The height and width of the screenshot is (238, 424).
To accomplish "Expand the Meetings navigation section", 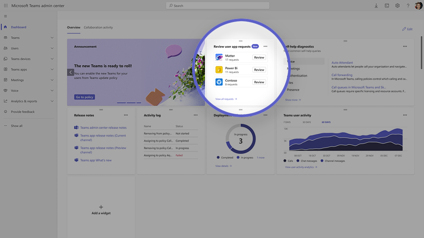I will [x=52, y=80].
